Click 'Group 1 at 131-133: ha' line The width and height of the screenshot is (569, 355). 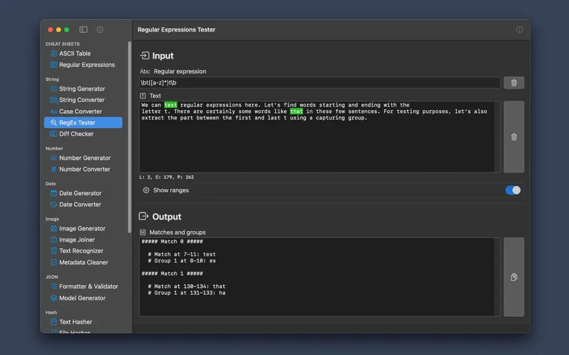pos(187,293)
